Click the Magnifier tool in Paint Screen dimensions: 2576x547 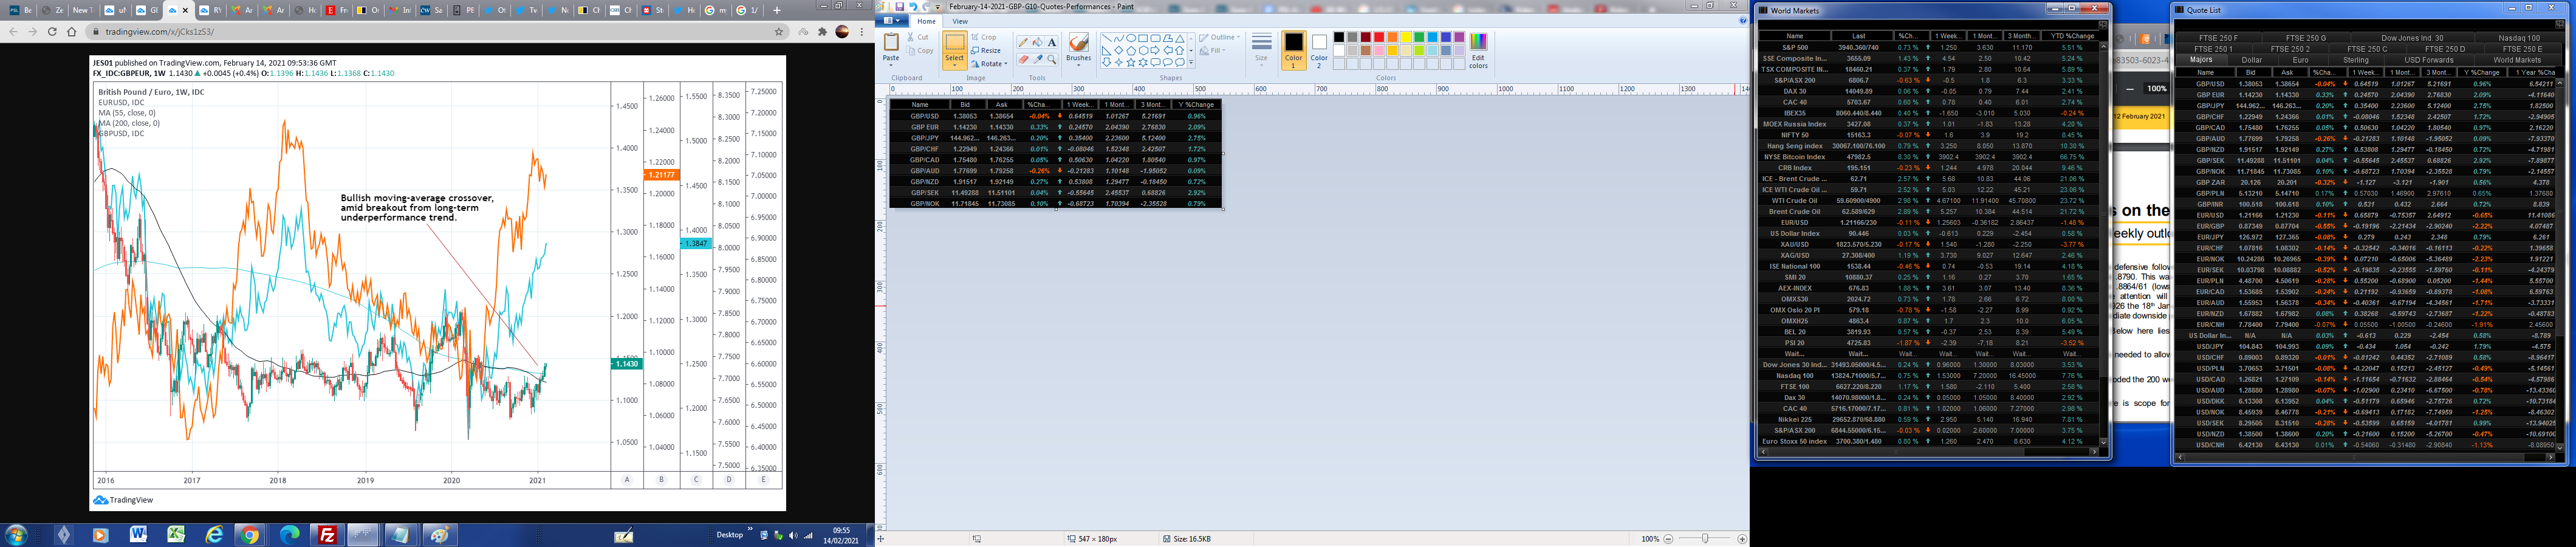click(1052, 59)
